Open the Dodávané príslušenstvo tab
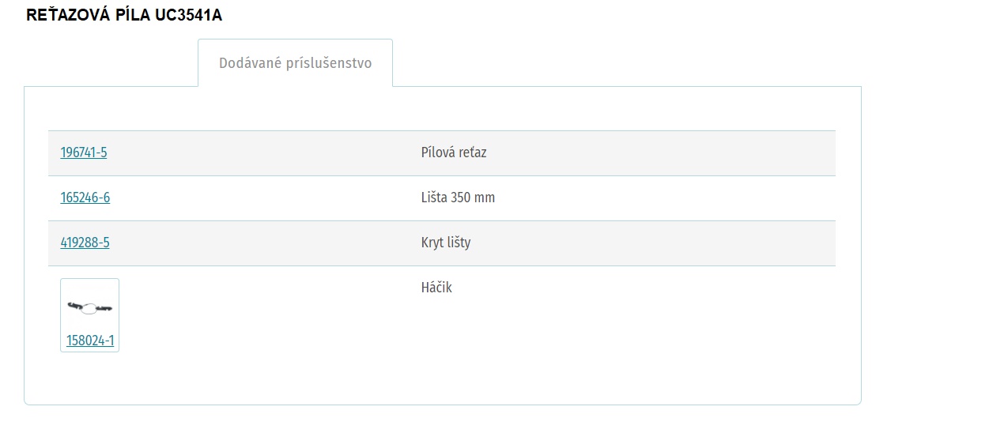Viewport: 1008px width, 429px height. point(295,63)
